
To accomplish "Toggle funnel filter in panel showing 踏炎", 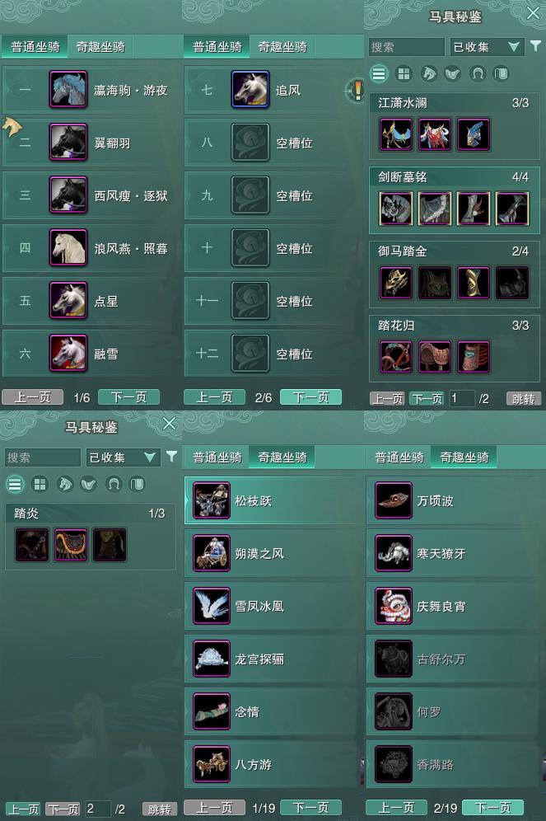I will click(171, 457).
